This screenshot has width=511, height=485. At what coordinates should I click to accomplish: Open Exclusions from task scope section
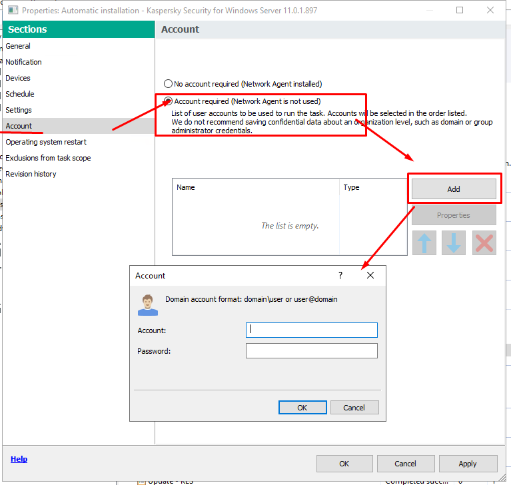click(78, 158)
